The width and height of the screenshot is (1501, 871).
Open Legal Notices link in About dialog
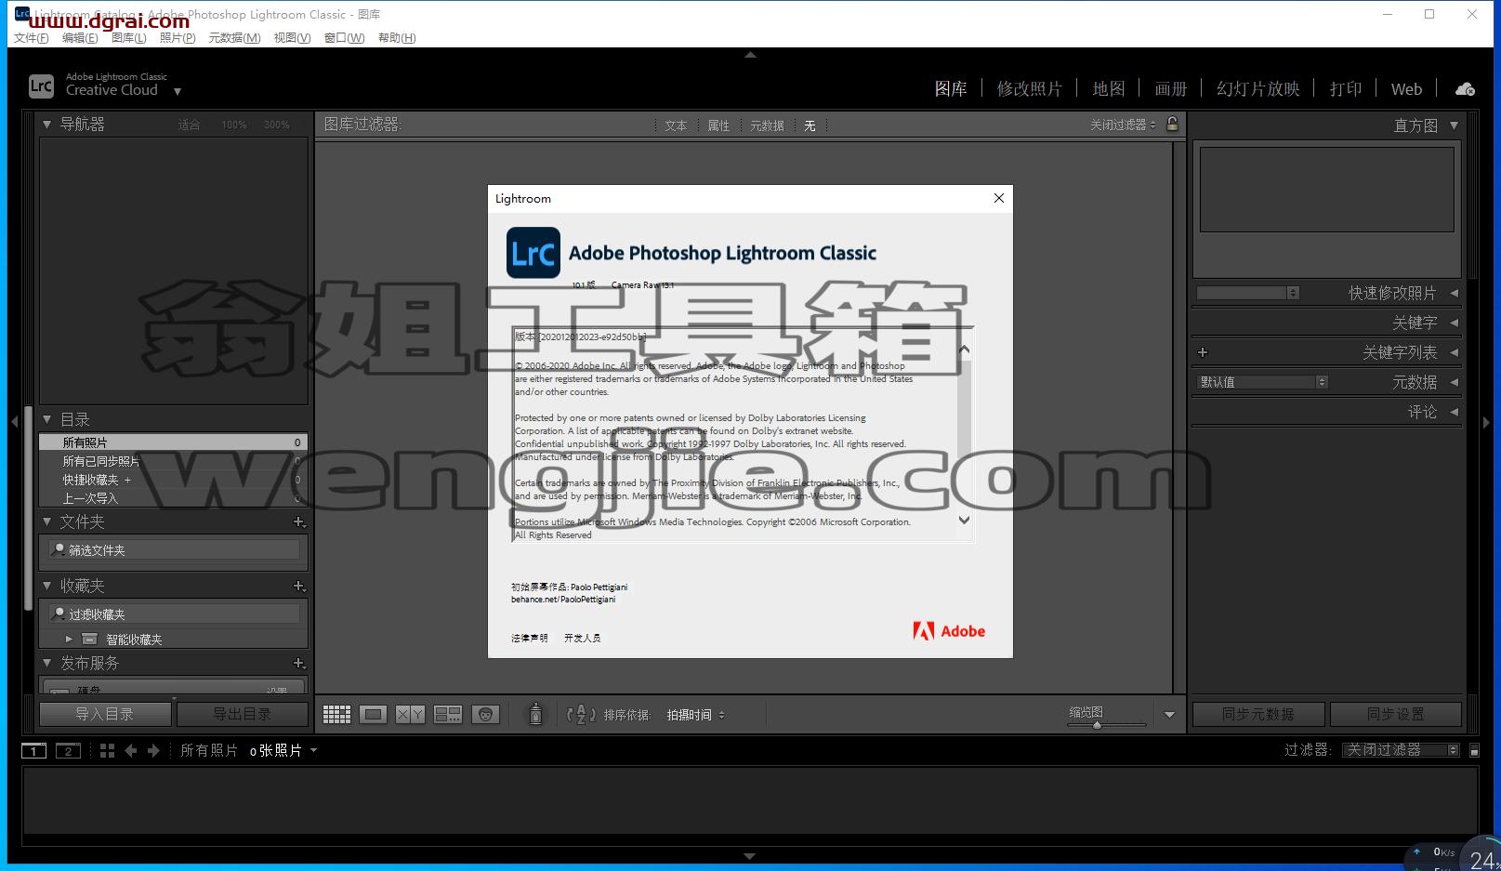529,638
